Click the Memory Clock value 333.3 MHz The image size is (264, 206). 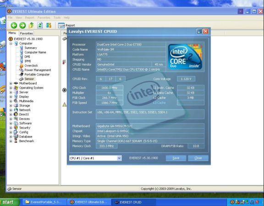pyautogui.click(x=106, y=146)
